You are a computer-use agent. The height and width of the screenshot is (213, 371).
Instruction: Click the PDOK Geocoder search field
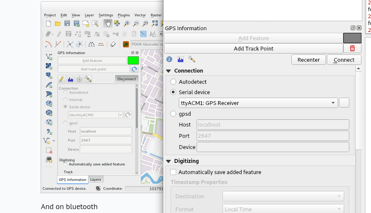coord(147,44)
